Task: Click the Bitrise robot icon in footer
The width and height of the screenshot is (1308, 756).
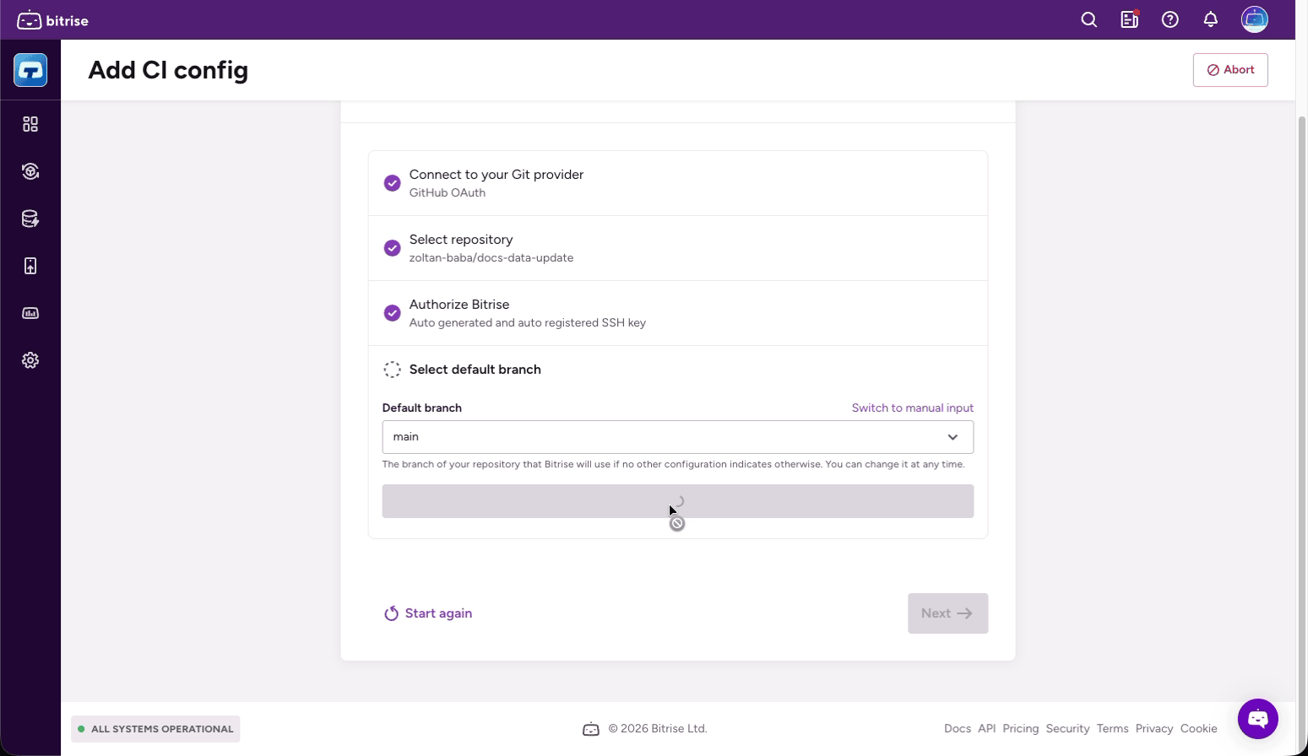Action: [591, 729]
